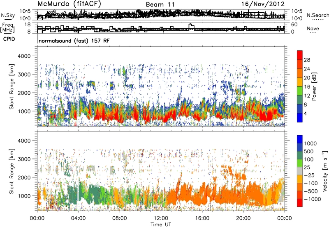Screen dimensions: 329x227
Task: Click the Velocity [m s-1] colorbar label
Action: [325, 171]
